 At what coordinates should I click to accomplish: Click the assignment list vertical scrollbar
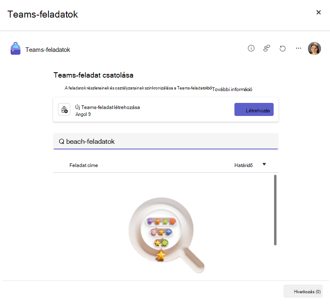[275, 210]
